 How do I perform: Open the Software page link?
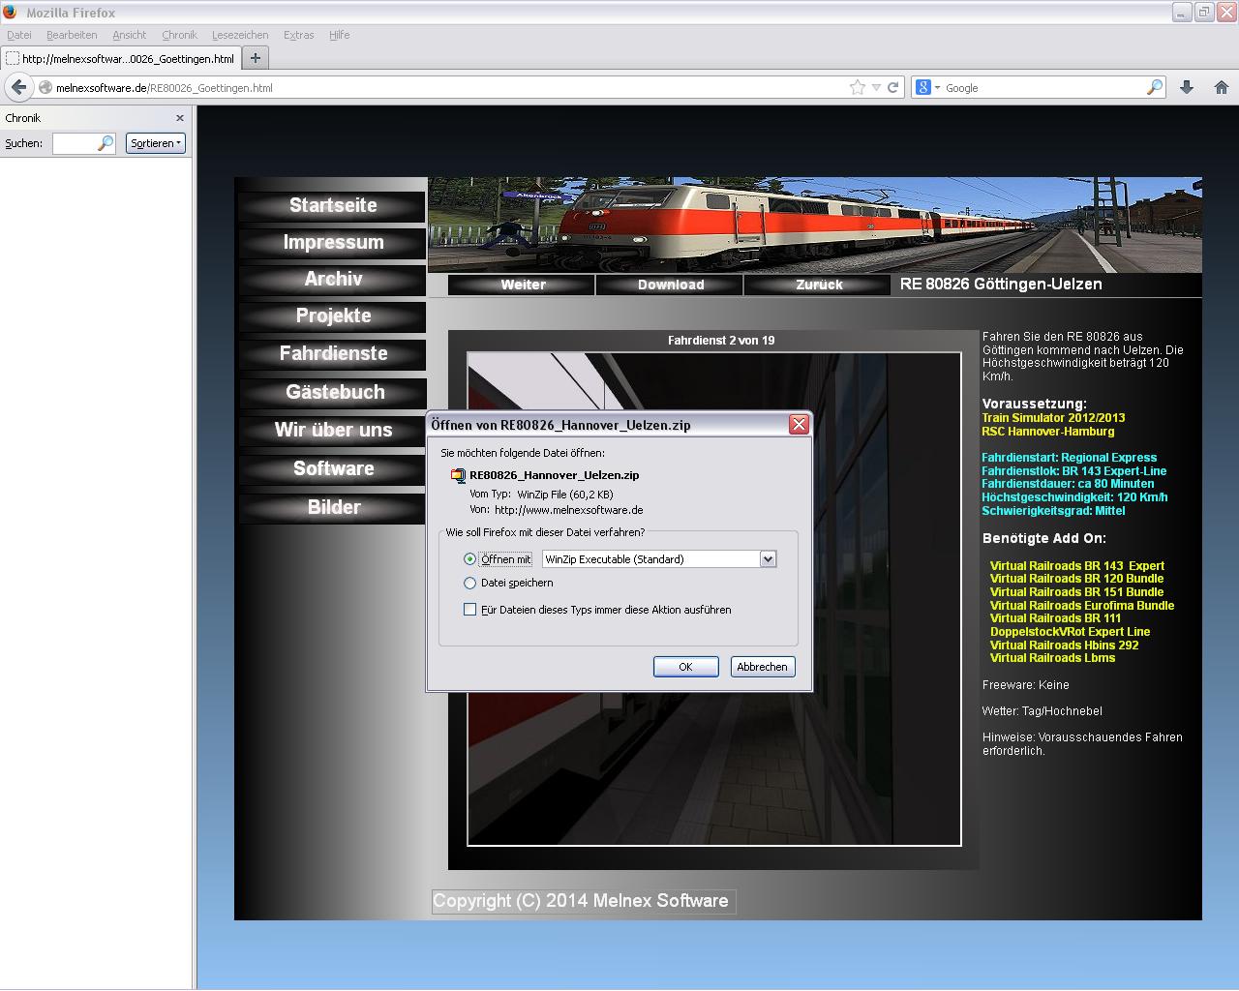(332, 468)
